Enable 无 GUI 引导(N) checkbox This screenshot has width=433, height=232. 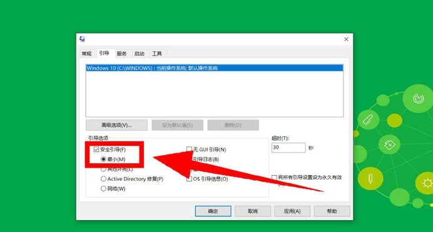pos(189,149)
